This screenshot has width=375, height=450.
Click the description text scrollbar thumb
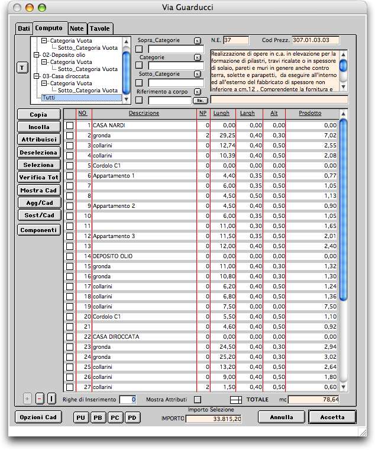pyautogui.click(x=343, y=66)
